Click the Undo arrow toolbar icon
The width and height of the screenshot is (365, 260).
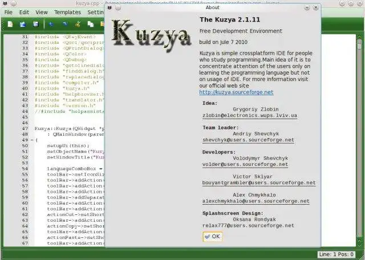[51, 24]
